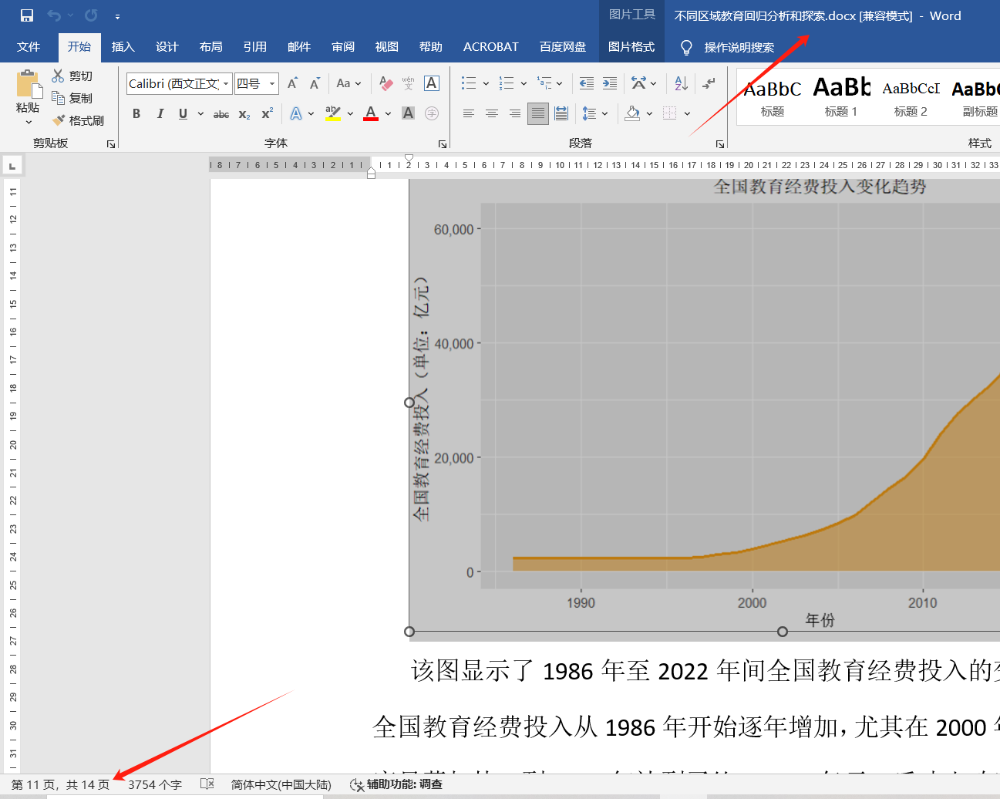Expand the line spacing dropdown
This screenshot has height=799, width=1000.
604,114
